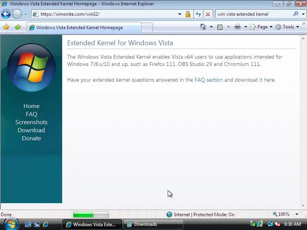The height and width of the screenshot is (230, 307).
Task: Open the Screenshots sidebar link
Action: point(31,122)
